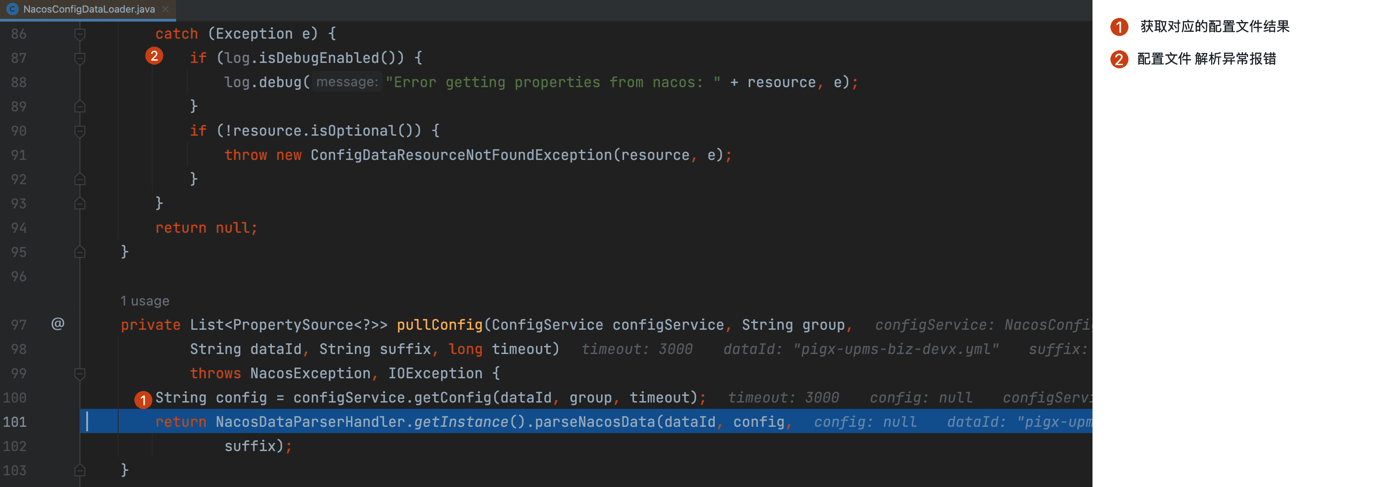Click the ConfigDataResourceNotFoundException class name
Viewport: 1380px width, 487px height.
[x=461, y=155]
